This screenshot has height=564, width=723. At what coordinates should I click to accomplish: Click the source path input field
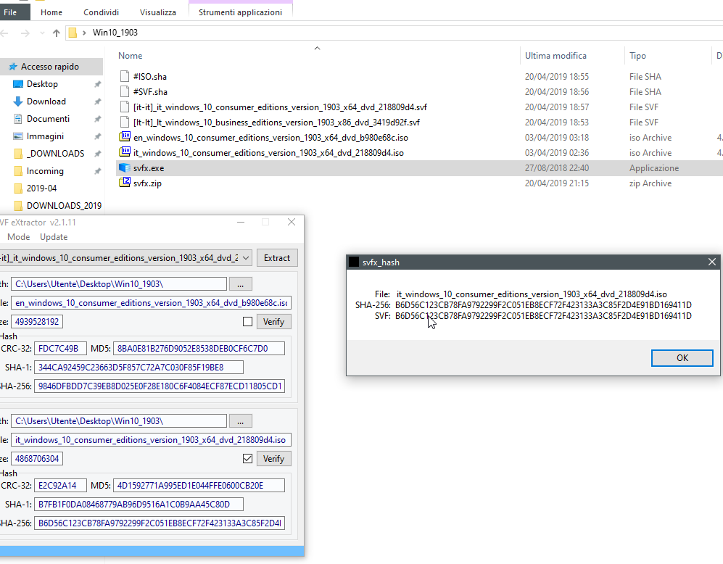click(119, 284)
